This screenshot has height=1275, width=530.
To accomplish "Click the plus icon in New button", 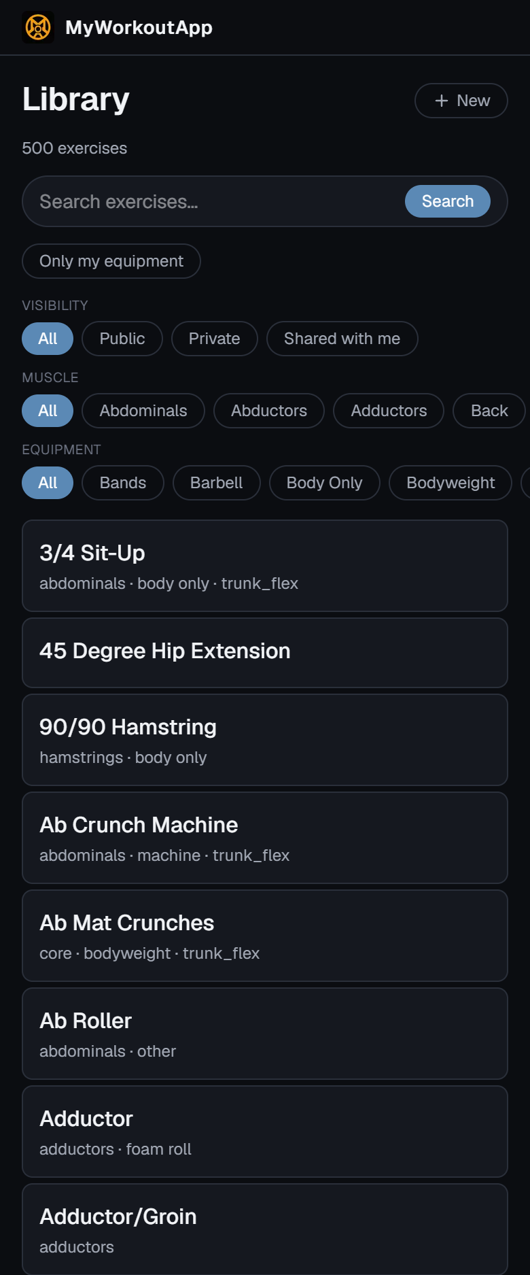I will tap(442, 101).
